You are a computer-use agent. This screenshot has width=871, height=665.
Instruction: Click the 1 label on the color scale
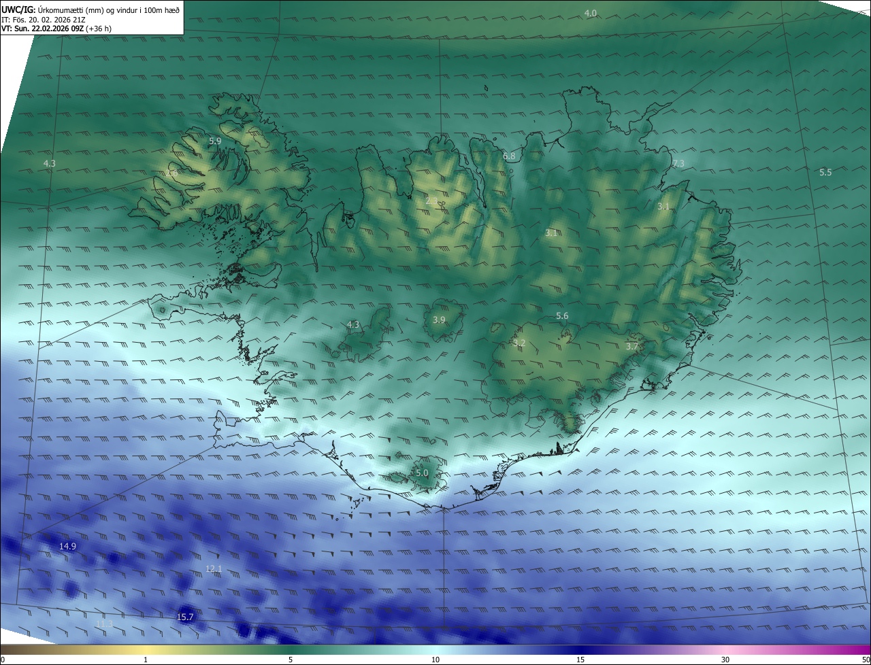pyautogui.click(x=146, y=660)
